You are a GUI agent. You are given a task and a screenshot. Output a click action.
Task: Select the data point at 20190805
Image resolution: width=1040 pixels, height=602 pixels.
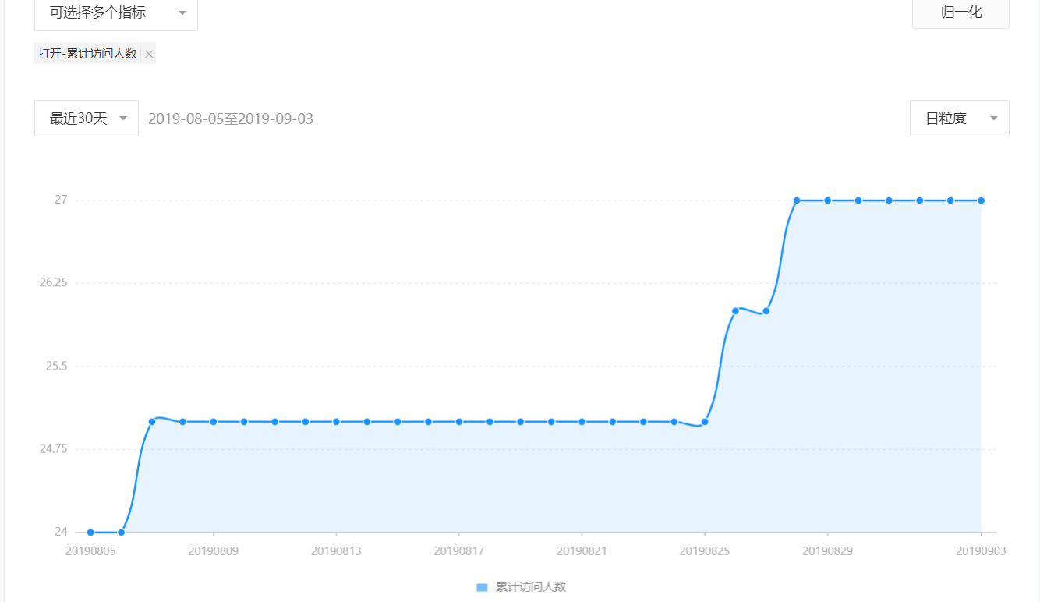(x=90, y=533)
